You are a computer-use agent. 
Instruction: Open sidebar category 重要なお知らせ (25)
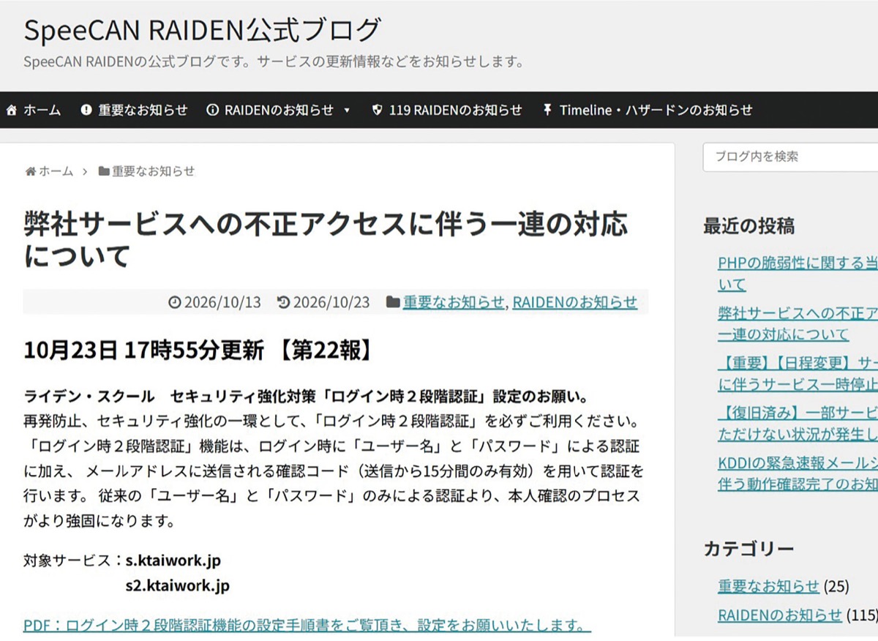(x=768, y=586)
